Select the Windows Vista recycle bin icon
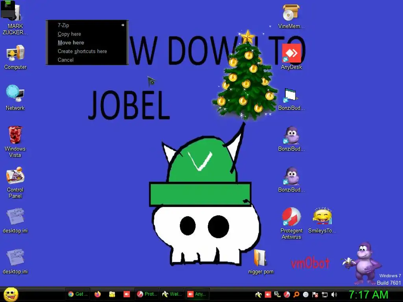The height and width of the screenshot is (302, 403). point(15,142)
